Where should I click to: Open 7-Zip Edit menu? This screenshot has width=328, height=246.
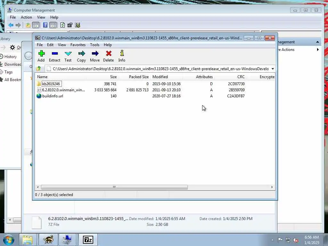click(x=50, y=45)
